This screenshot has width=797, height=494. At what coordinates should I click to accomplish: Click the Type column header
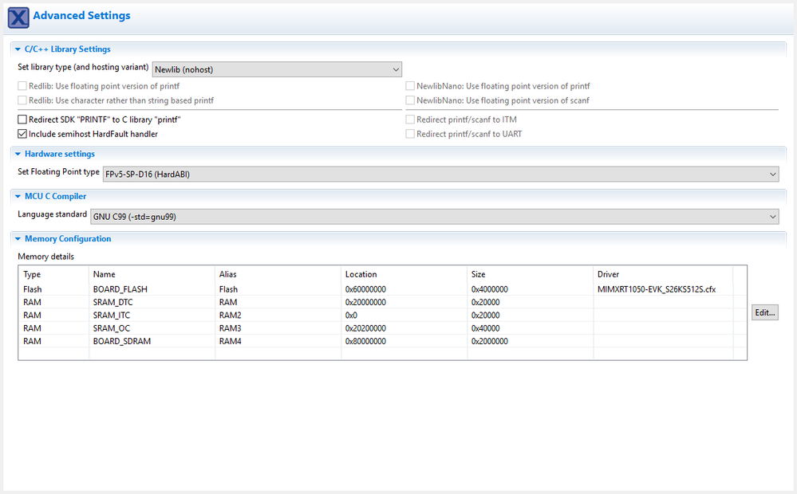[x=54, y=274]
